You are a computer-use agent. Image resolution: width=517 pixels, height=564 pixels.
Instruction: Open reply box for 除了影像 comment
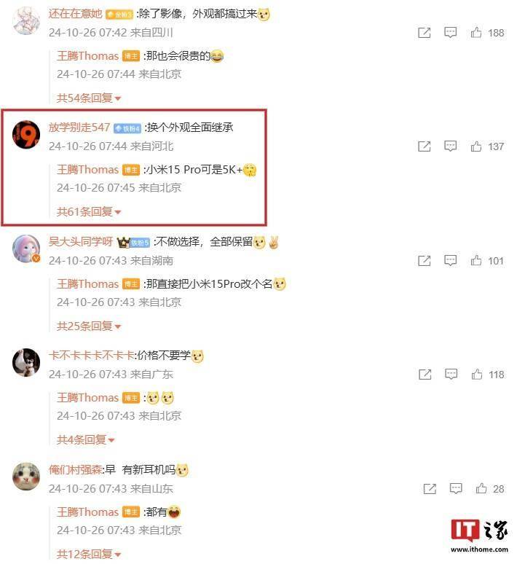pos(450,33)
